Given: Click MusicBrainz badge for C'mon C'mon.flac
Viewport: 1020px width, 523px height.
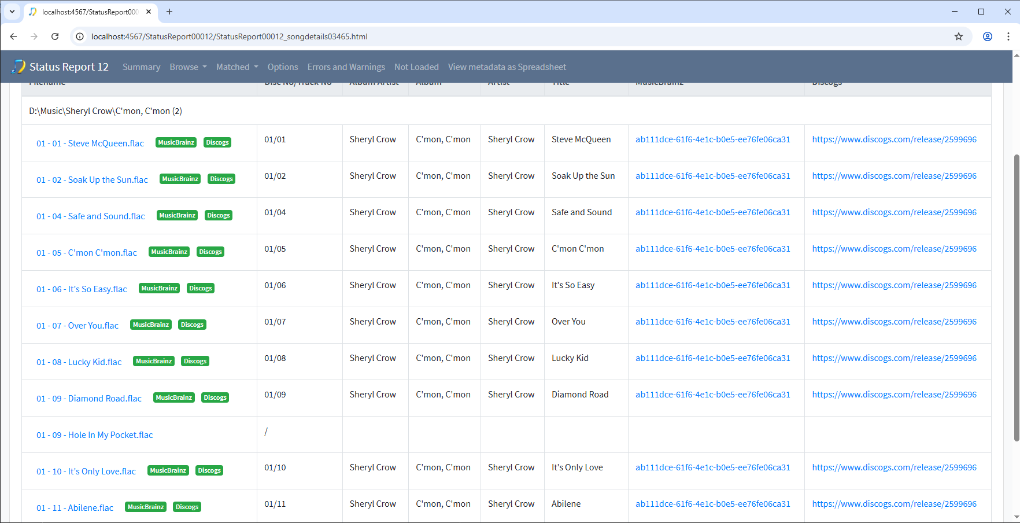Looking at the screenshot, I should click(169, 252).
